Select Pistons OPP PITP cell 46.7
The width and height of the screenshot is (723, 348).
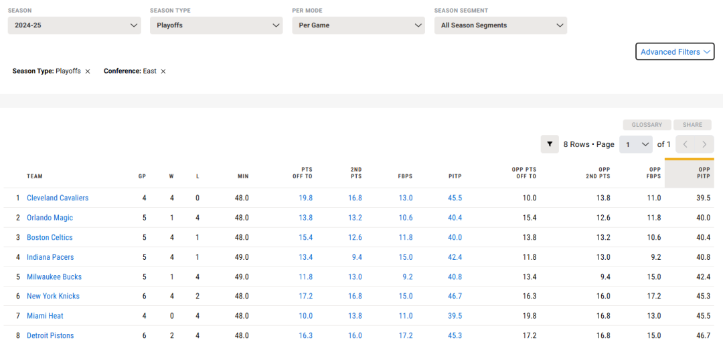tap(703, 335)
